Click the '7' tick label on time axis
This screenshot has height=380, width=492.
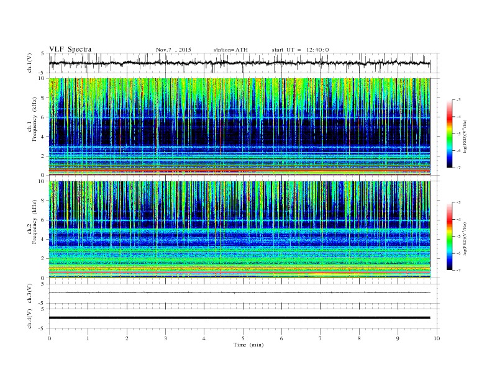321,338
